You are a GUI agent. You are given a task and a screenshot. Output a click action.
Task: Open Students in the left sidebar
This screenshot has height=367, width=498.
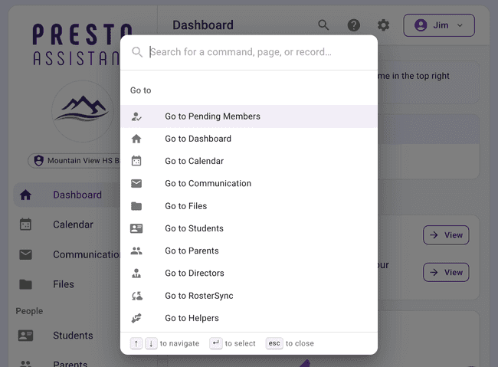pyautogui.click(x=67, y=336)
